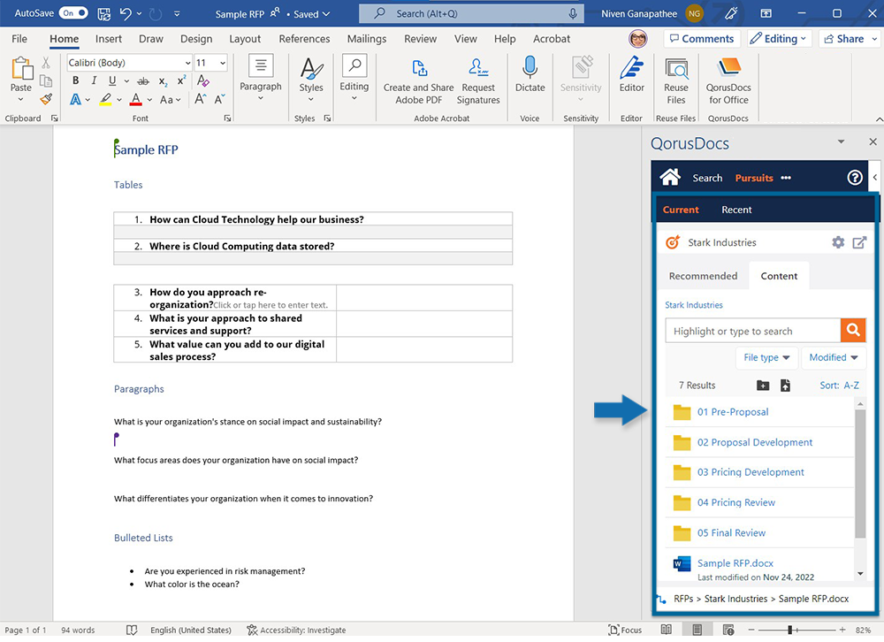Open the more options ellipsis in QorusDocs

pyautogui.click(x=786, y=178)
